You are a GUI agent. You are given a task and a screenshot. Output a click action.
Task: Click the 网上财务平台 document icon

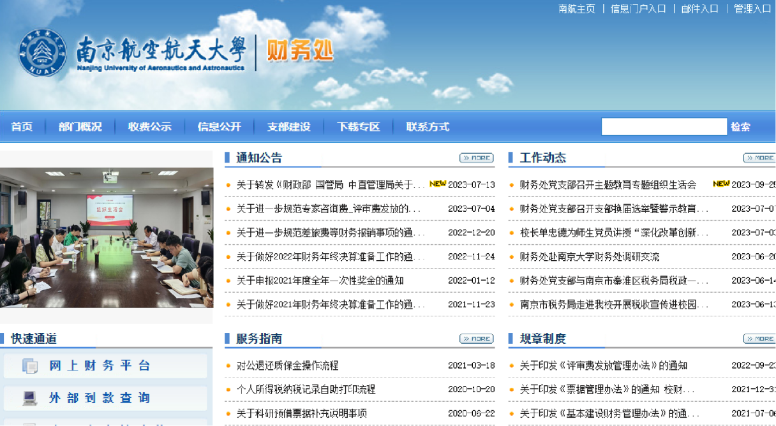coord(30,366)
